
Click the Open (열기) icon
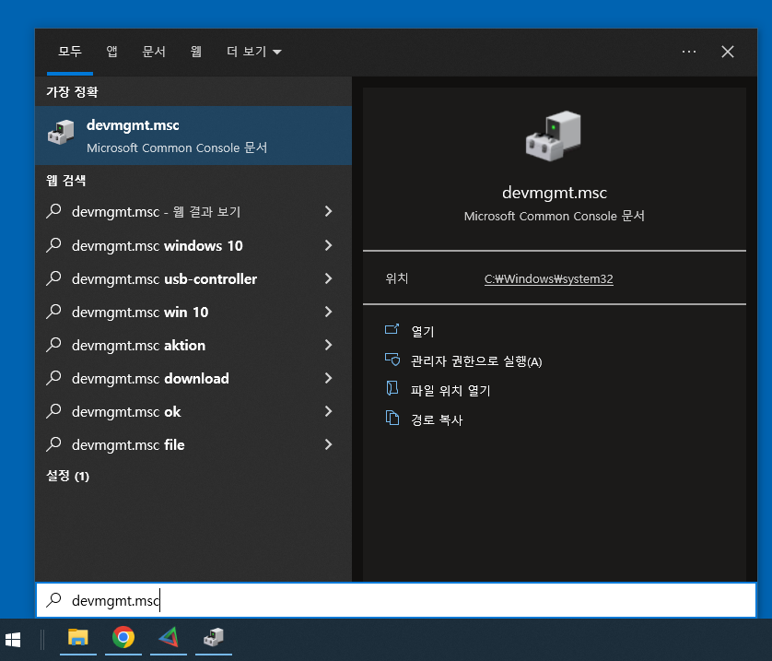392,329
